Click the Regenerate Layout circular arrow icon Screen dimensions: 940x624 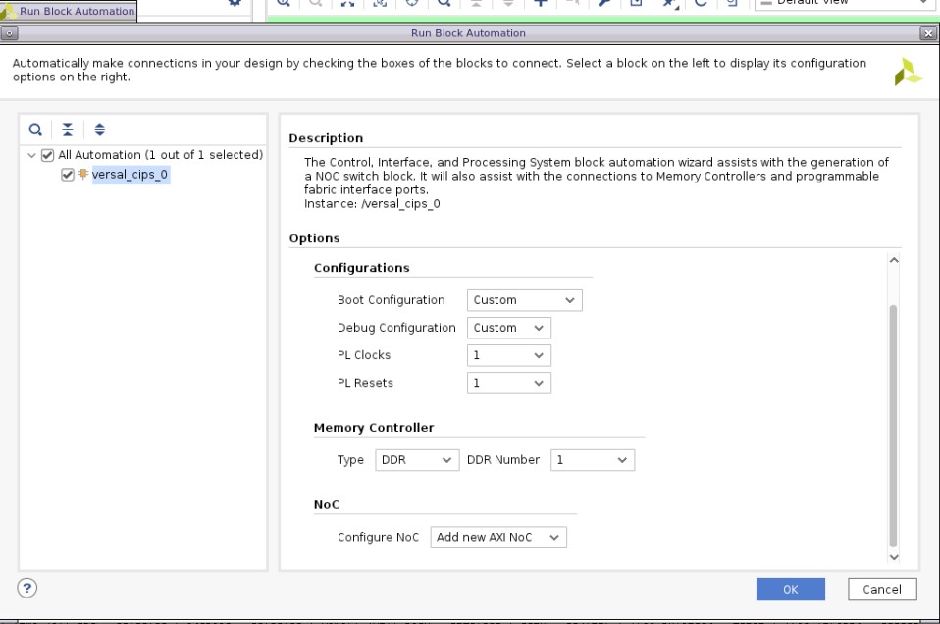[702, 3]
